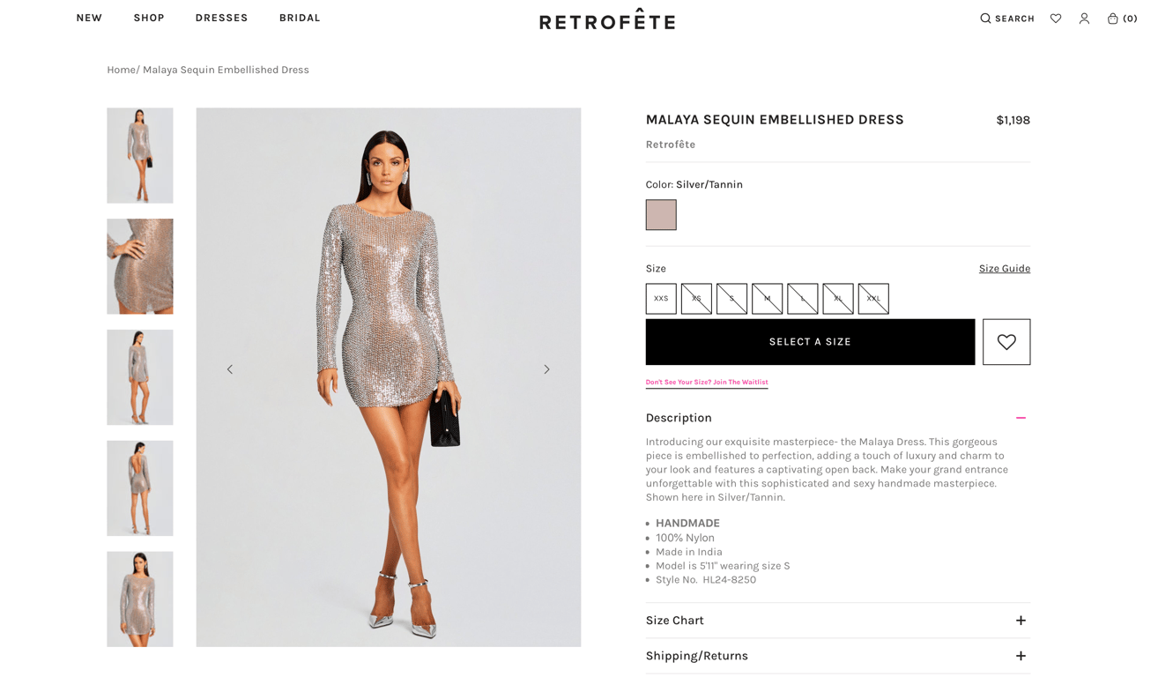Open the Bridal menu
The height and width of the screenshot is (677, 1173).
(300, 18)
